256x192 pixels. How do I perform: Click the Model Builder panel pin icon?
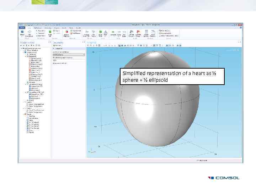pos(49,42)
